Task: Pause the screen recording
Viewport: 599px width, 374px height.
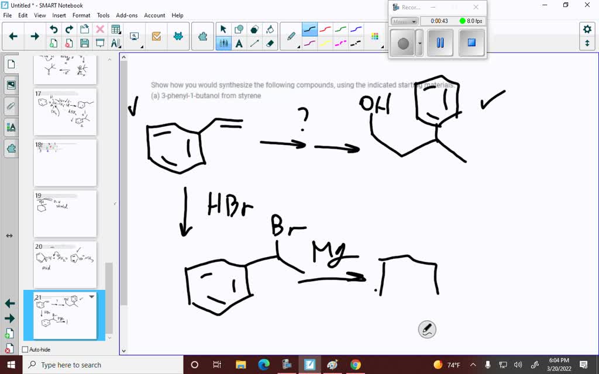Action: 439,43
